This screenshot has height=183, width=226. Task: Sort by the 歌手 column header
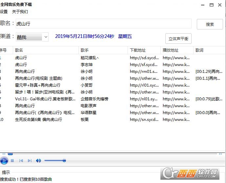pos(103,50)
